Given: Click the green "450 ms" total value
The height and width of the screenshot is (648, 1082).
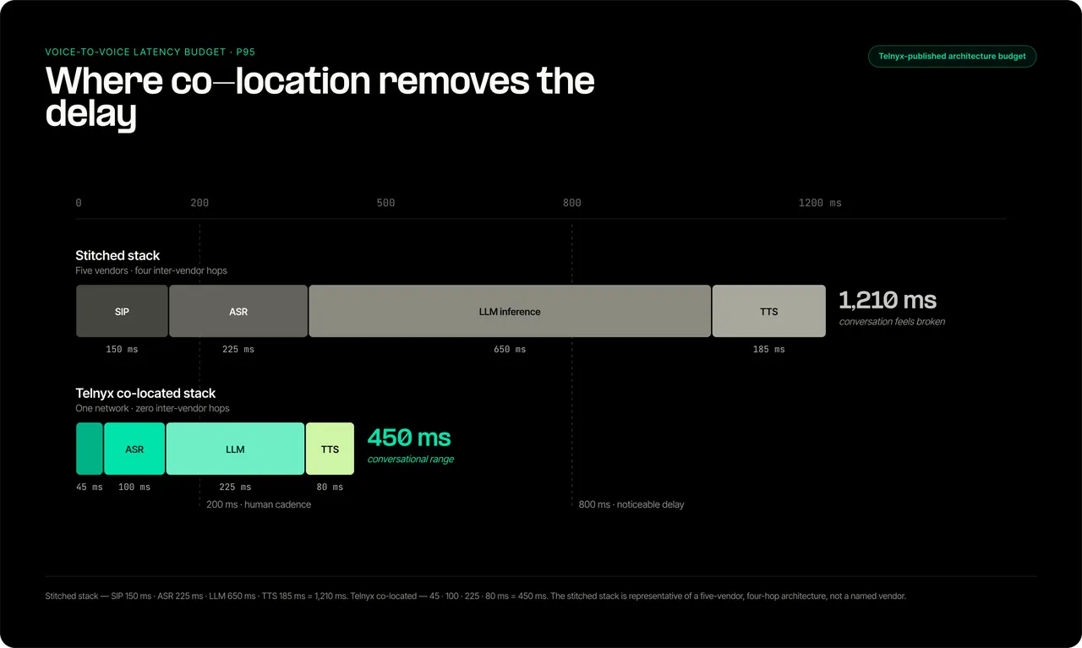Looking at the screenshot, I should (409, 438).
